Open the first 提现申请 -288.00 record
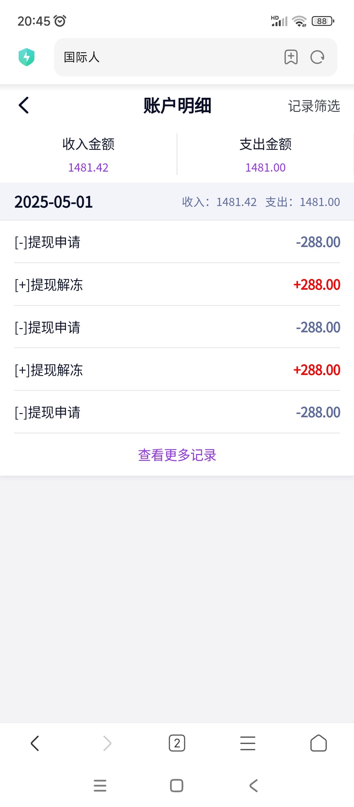 [177, 242]
